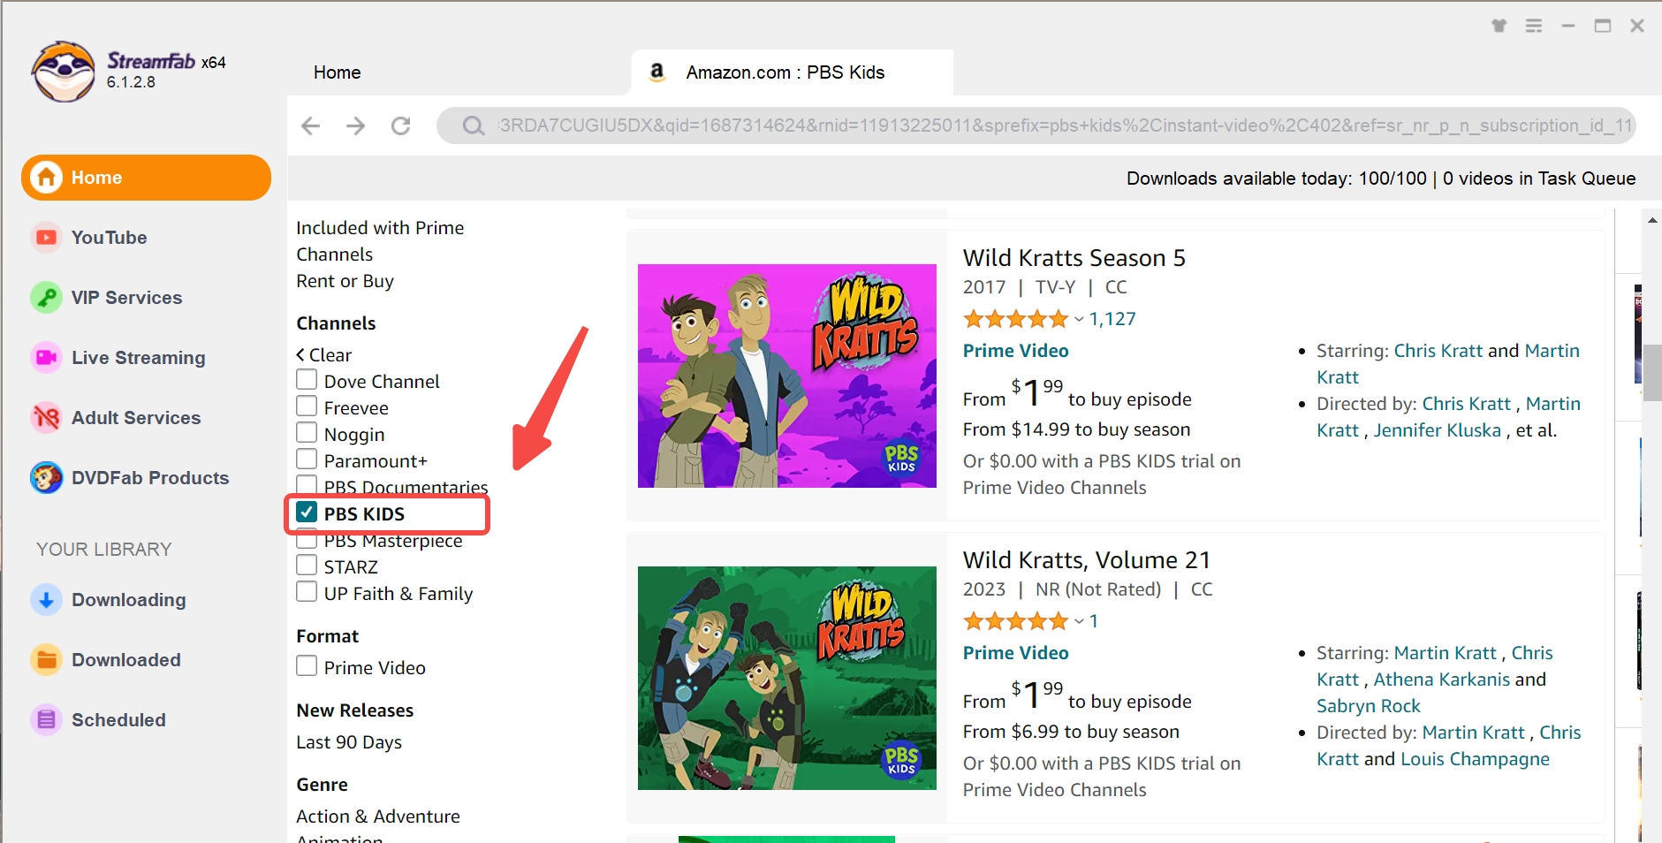Open the YouTube sidebar item
The width and height of the screenshot is (1662, 843).
109,238
